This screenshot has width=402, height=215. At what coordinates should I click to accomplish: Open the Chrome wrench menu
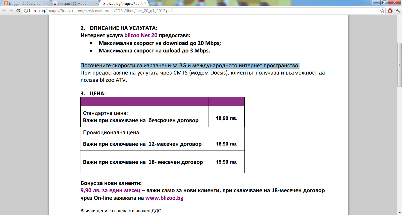[x=398, y=11]
